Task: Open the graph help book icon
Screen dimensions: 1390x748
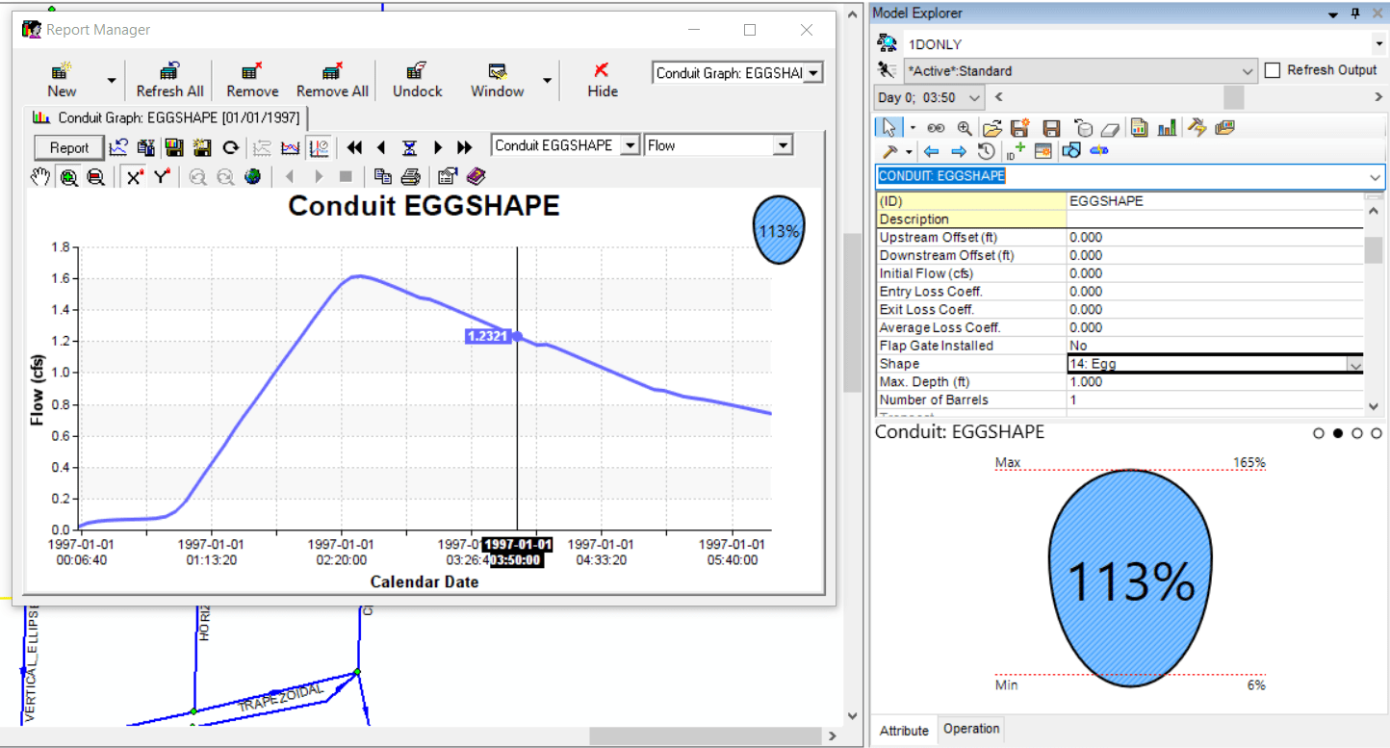Action: 476,177
